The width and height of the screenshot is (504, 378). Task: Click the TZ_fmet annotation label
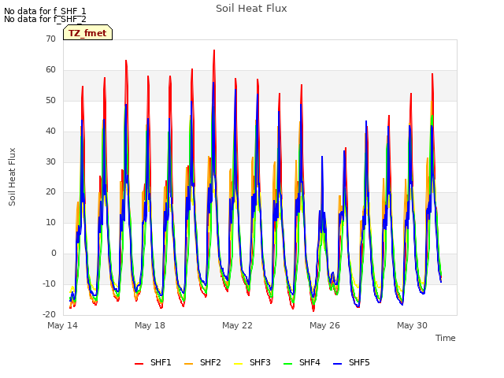[x=87, y=33]
